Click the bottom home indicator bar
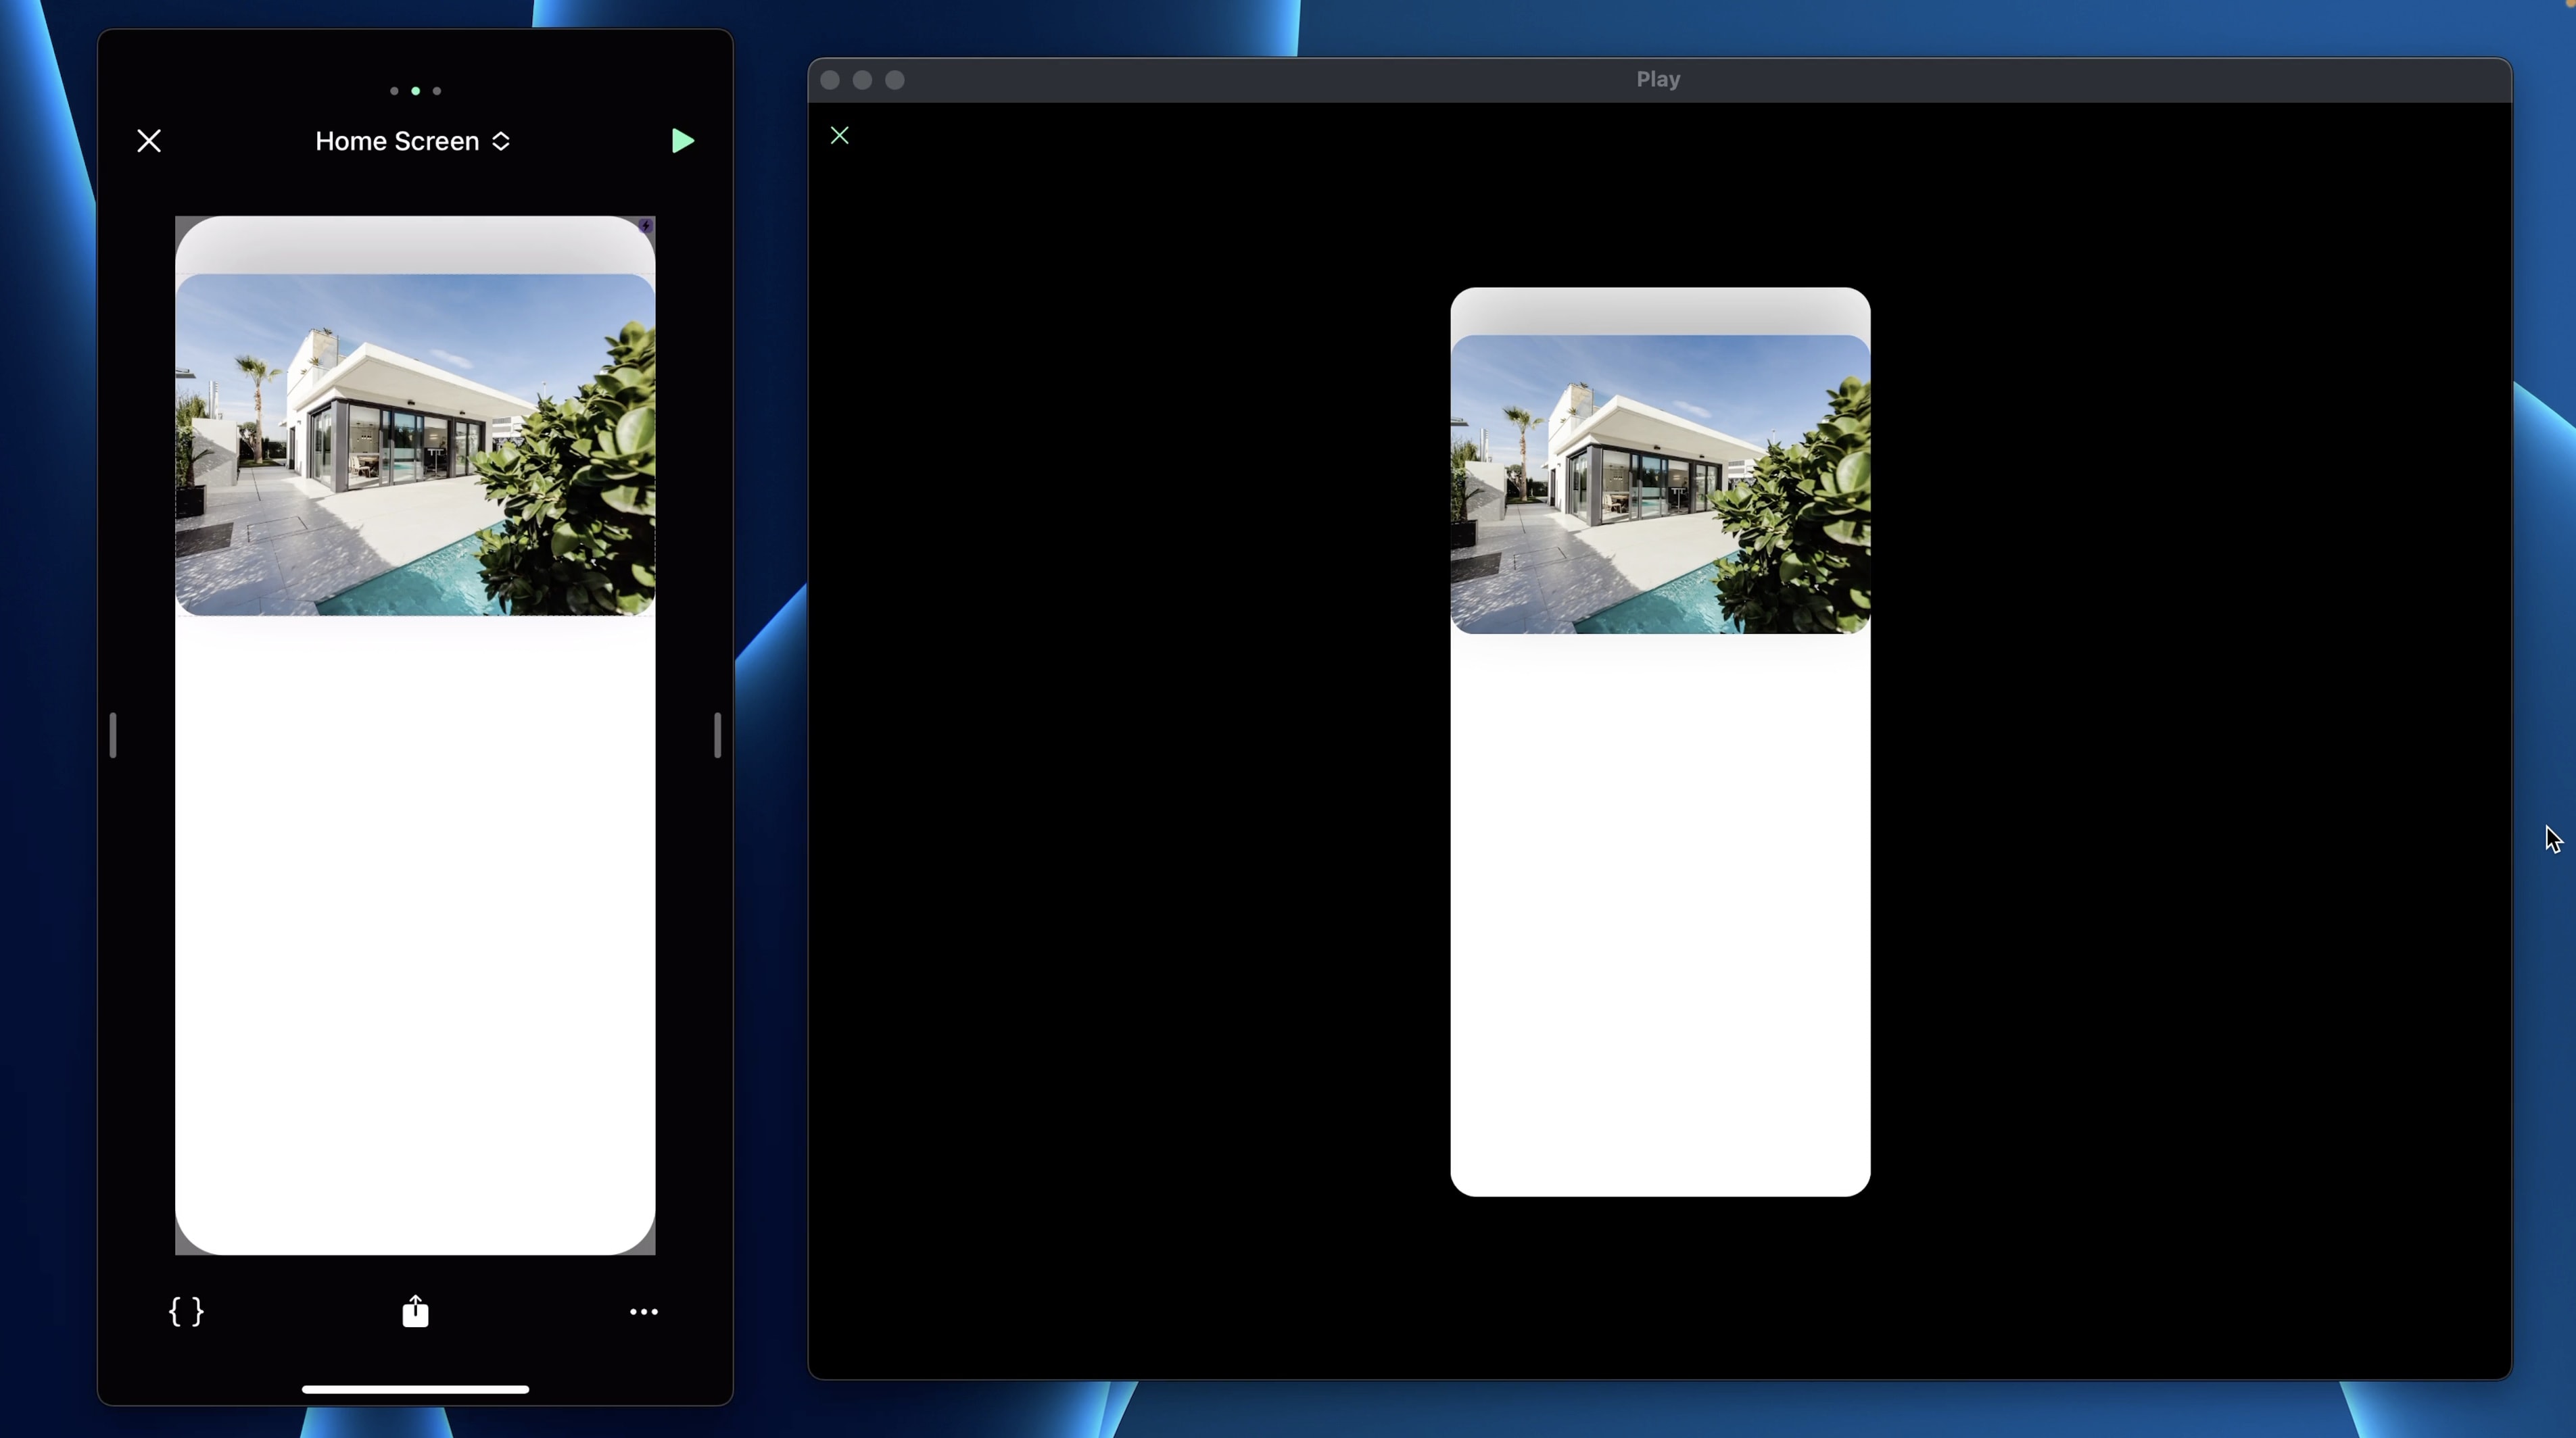 [x=415, y=1388]
